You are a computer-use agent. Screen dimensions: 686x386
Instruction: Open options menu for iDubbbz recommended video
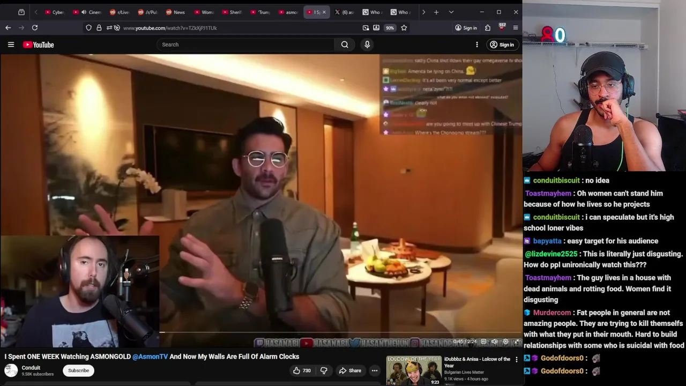pyautogui.click(x=517, y=360)
